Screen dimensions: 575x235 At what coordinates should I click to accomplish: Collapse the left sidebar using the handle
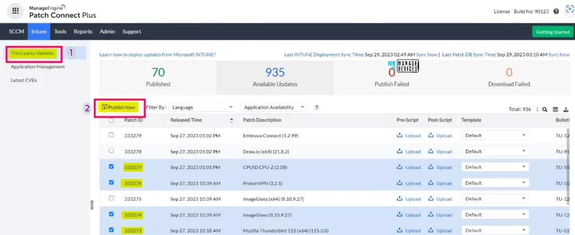pos(92,205)
